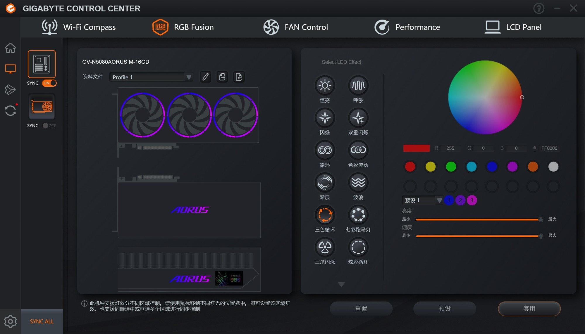Select the graphics card device icon
This screenshot has width=585, height=334.
[x=42, y=107]
